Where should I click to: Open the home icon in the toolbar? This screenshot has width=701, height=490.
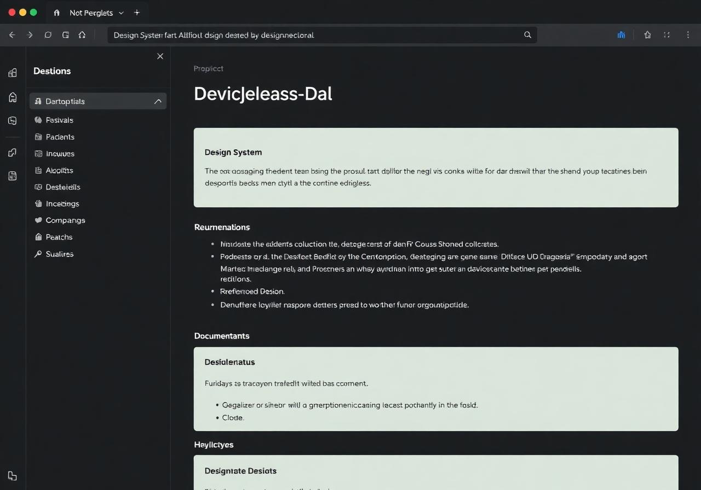pos(82,35)
